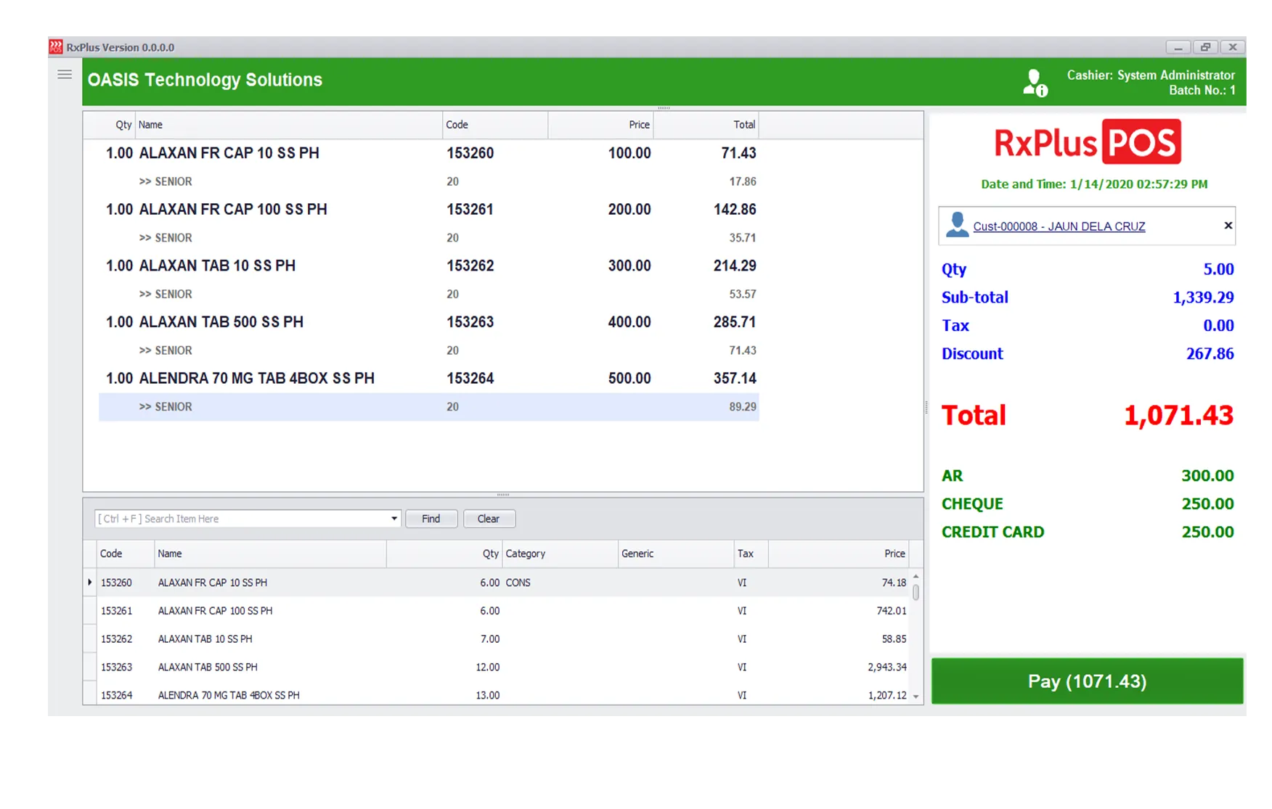The height and width of the screenshot is (809, 1272).
Task: Select cart row ALAXAN TAB 10 SS PH
Action: pyautogui.click(x=429, y=266)
